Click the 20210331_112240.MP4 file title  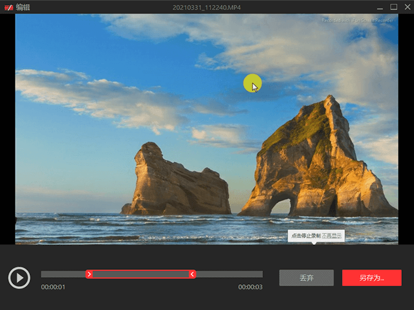[207, 7]
